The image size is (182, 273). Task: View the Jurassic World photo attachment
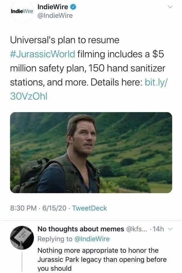point(91,152)
